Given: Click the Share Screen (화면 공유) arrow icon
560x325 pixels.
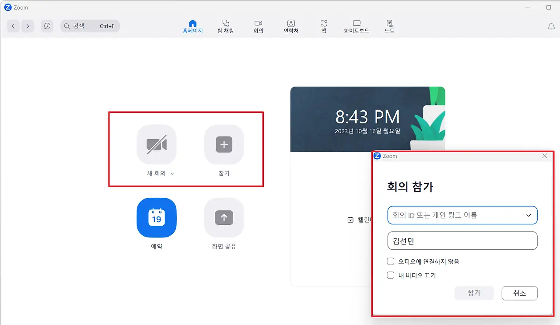Looking at the screenshot, I should click(x=224, y=217).
